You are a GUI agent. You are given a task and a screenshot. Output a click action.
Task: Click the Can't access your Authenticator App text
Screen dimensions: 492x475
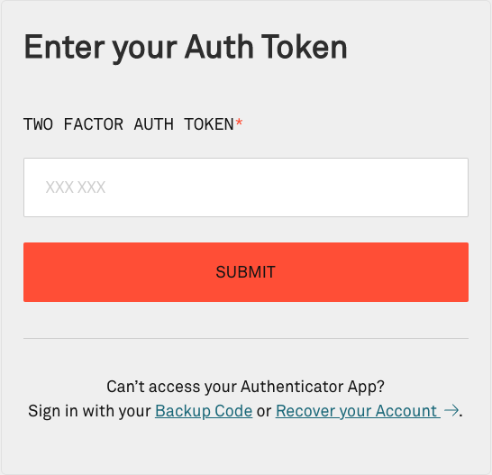pos(245,387)
